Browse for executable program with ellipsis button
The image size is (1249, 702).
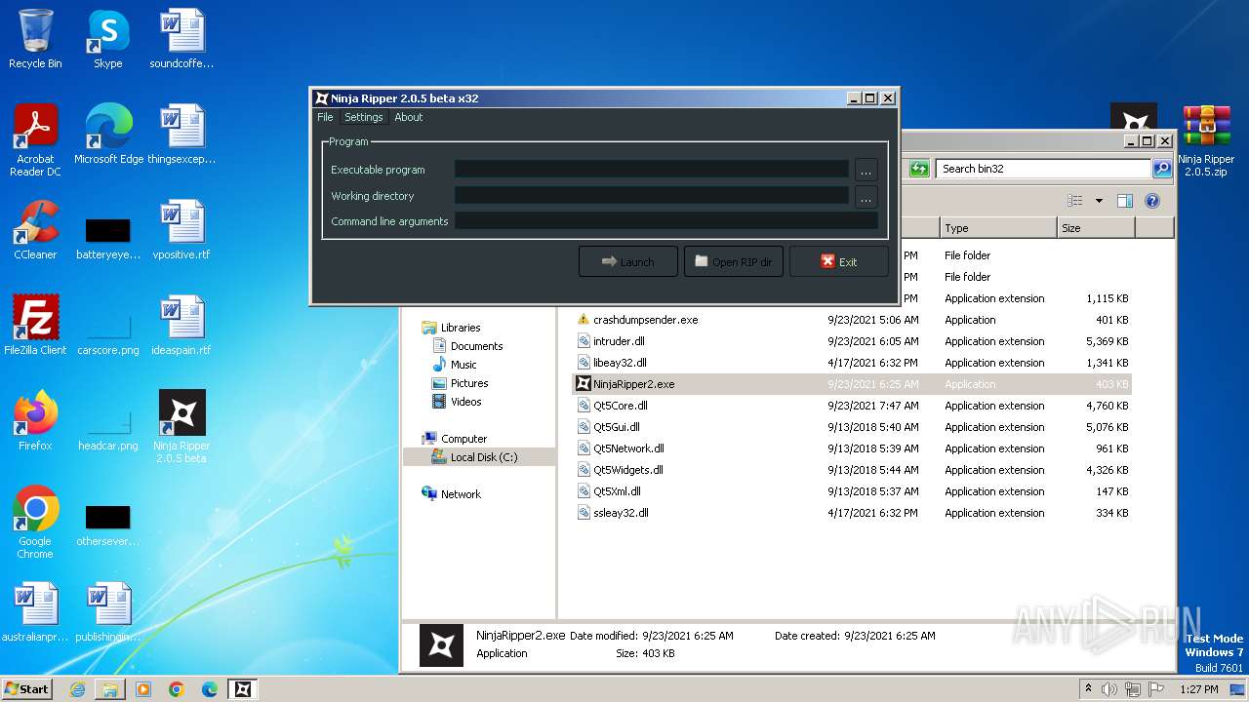click(x=866, y=170)
